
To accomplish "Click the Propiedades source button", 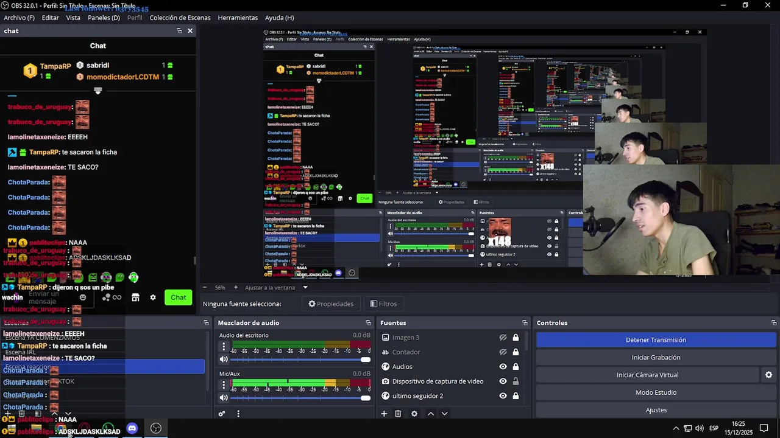I will coord(331,304).
